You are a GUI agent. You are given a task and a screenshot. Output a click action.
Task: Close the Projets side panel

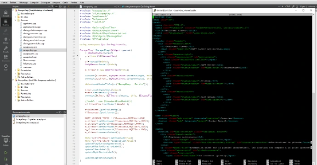(x=64, y=6)
